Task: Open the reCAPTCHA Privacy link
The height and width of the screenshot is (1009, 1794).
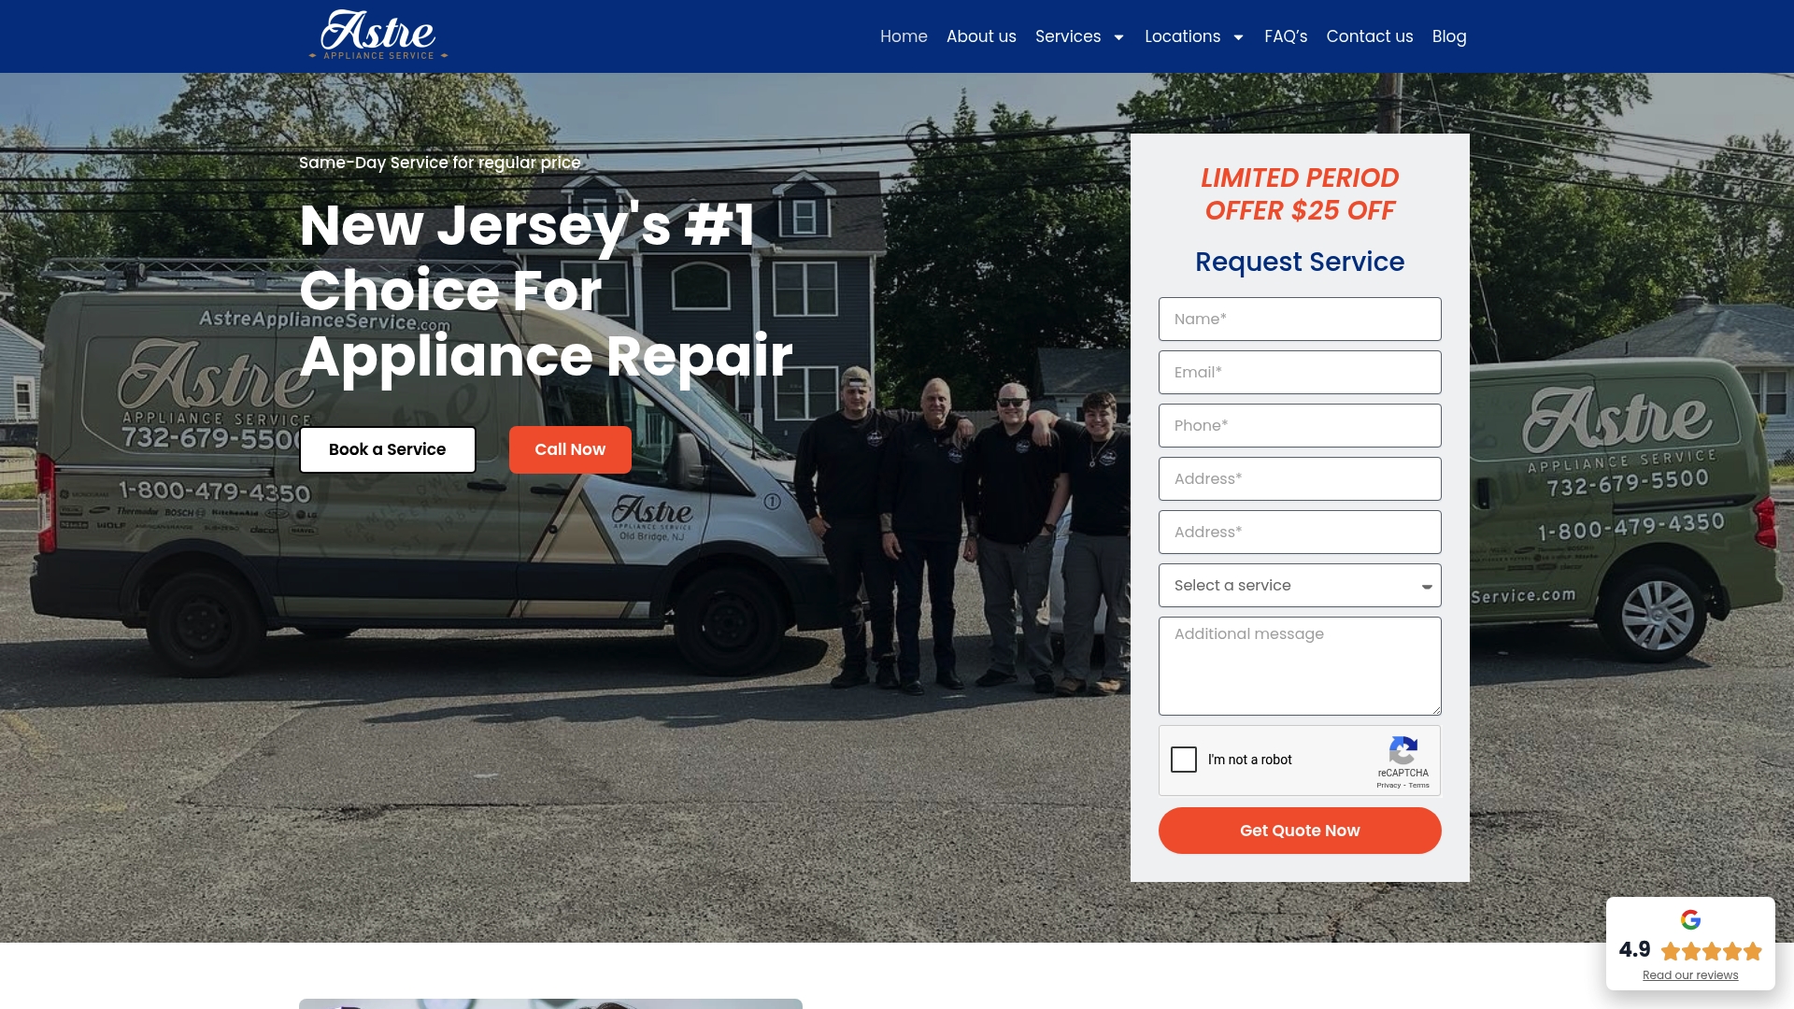Action: click(1388, 786)
